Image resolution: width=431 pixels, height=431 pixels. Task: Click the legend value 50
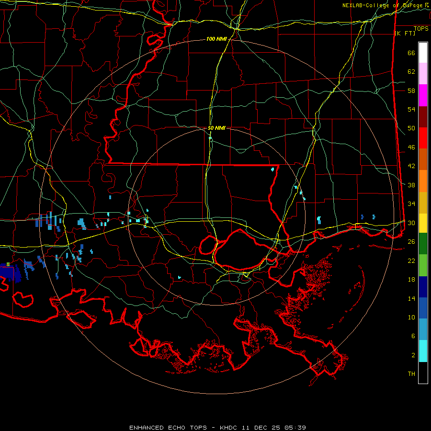click(x=411, y=128)
